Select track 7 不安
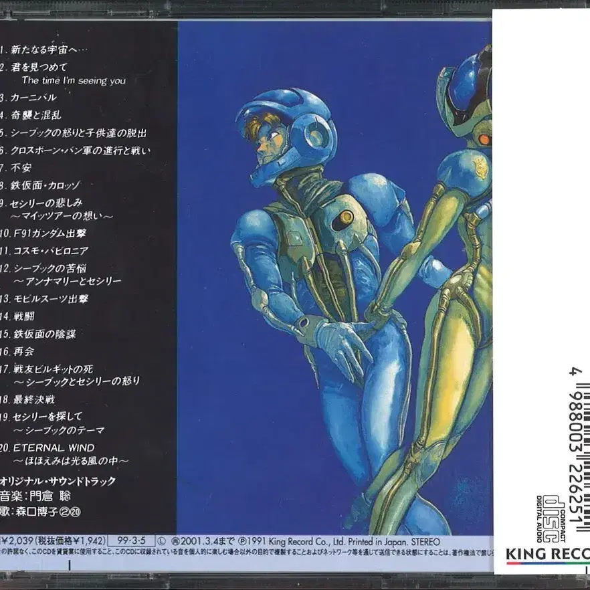 [15, 167]
